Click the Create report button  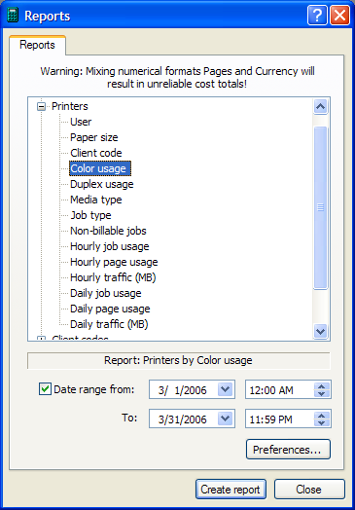coord(231,490)
